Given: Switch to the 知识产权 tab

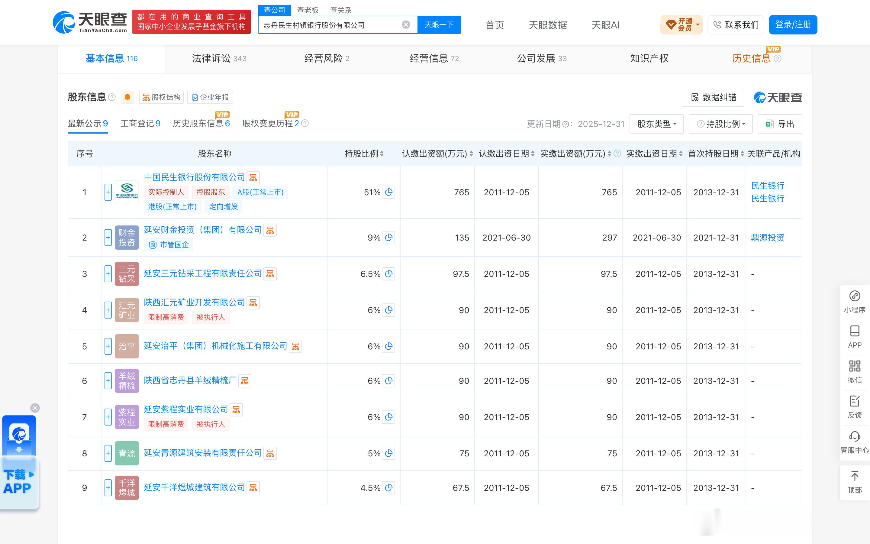Looking at the screenshot, I should click(649, 58).
